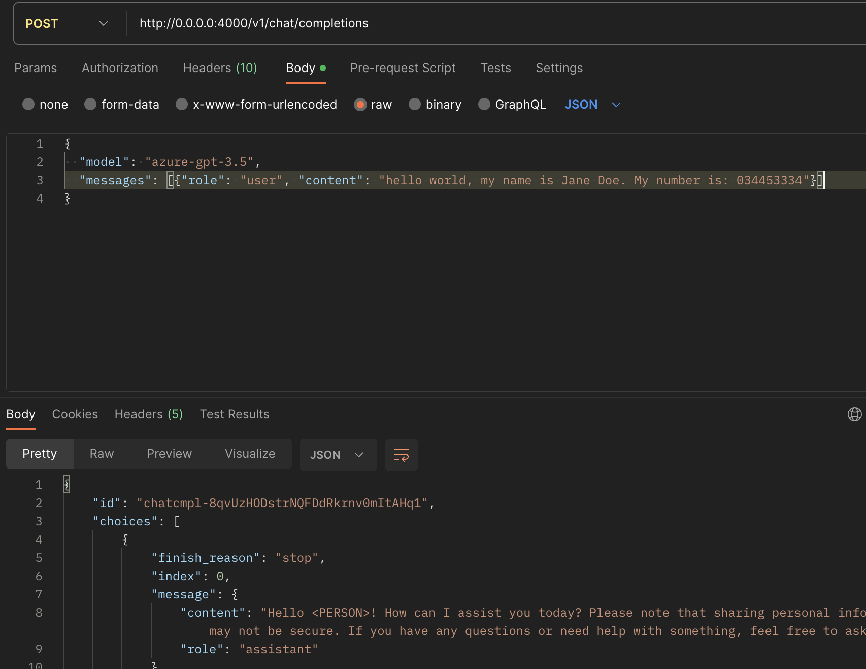Open the Tests tab
This screenshot has width=866, height=669.
(x=495, y=68)
